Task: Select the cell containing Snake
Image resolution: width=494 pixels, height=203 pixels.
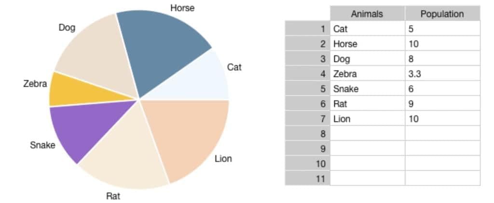Action: coord(367,89)
